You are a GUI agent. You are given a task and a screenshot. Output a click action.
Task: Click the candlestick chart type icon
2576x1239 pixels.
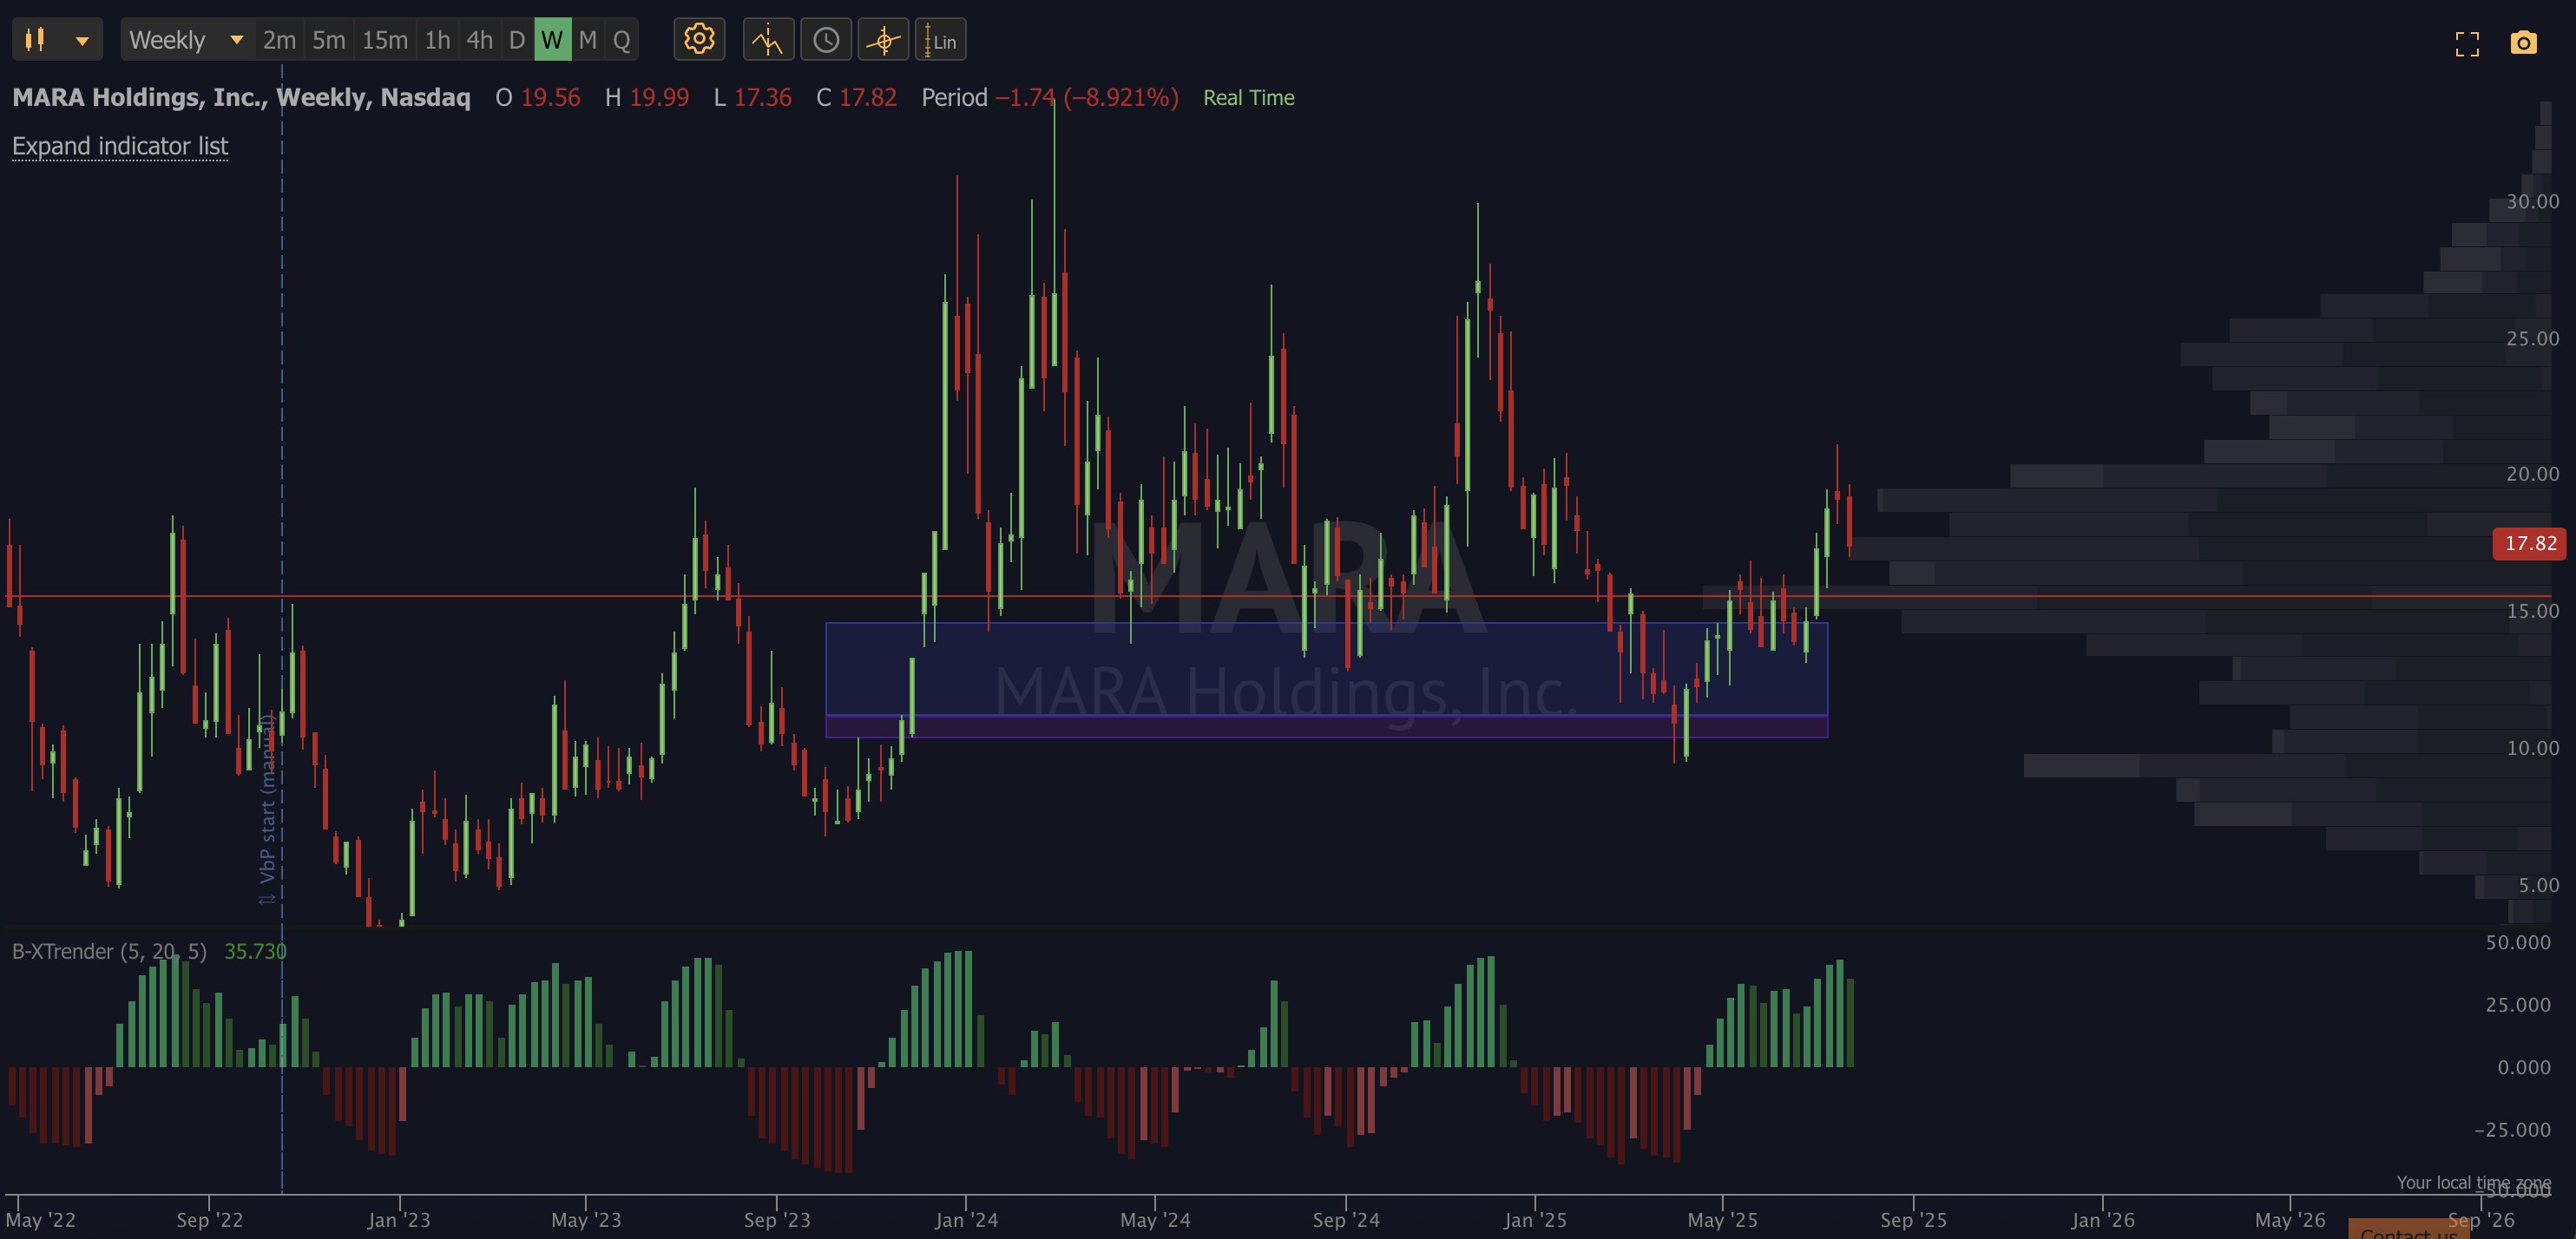(x=35, y=40)
